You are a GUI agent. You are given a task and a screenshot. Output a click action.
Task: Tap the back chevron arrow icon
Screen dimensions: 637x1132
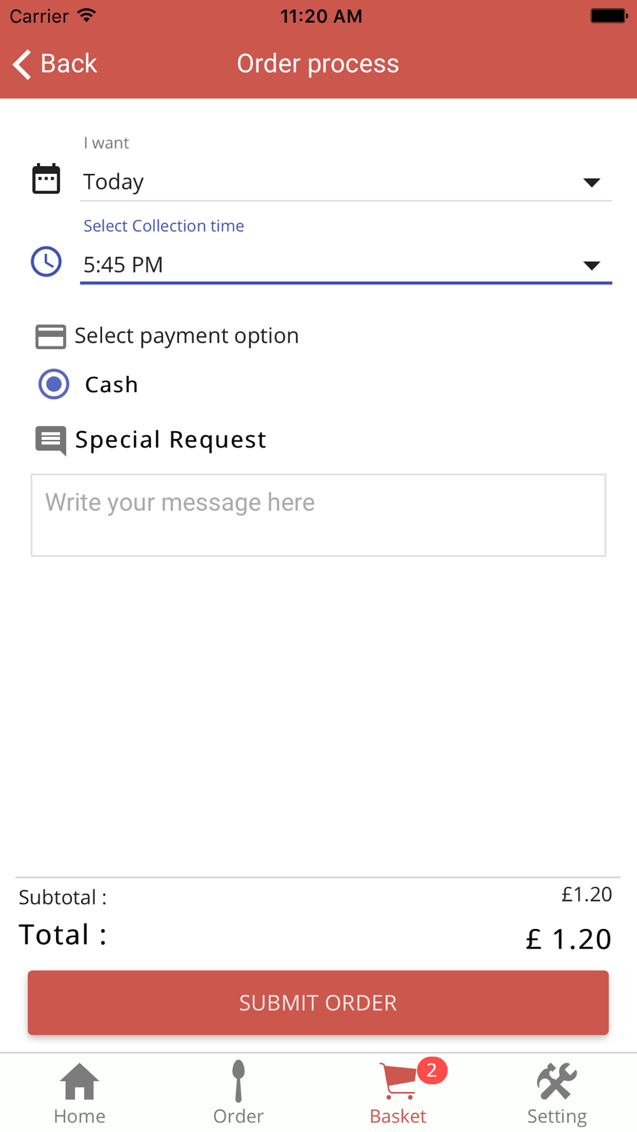coord(22,64)
